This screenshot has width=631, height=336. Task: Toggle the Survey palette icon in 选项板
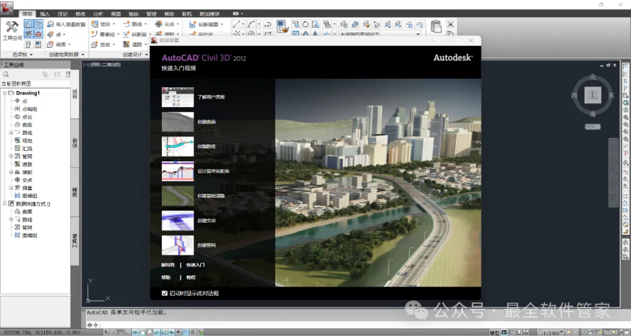28,34
